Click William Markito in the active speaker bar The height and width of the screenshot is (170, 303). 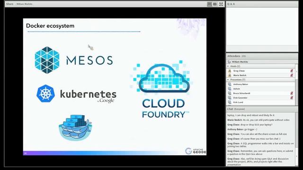pos(240,62)
